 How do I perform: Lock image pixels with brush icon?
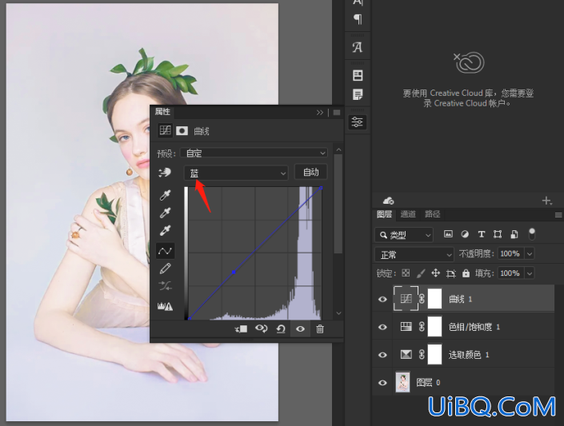pos(421,273)
